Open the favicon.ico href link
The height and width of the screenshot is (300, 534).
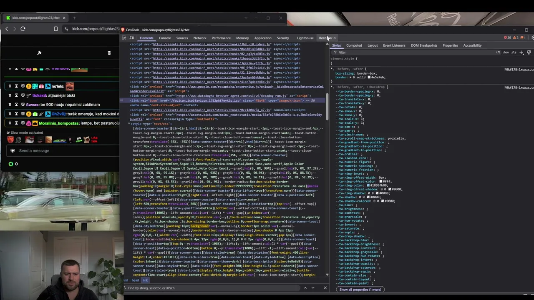tap(205, 100)
